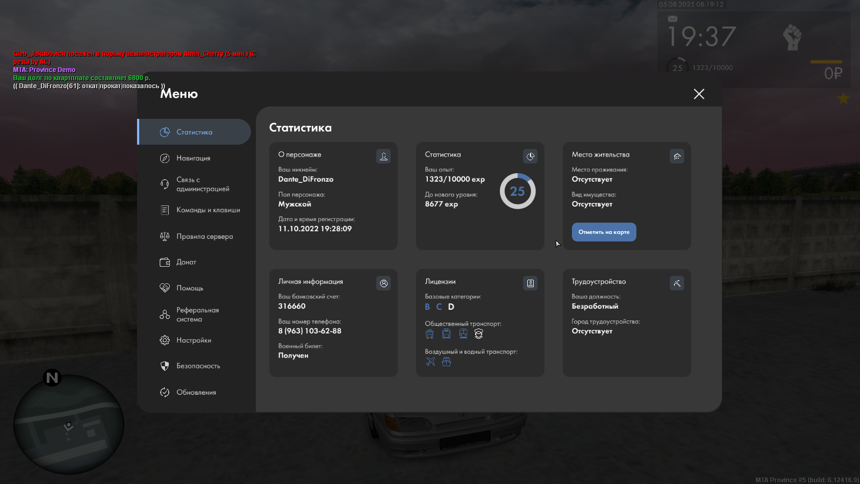Click the chart icon in Статистика card header
860x484 pixels.
click(x=531, y=156)
